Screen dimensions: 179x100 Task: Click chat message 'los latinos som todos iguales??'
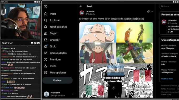(x=26, y=68)
